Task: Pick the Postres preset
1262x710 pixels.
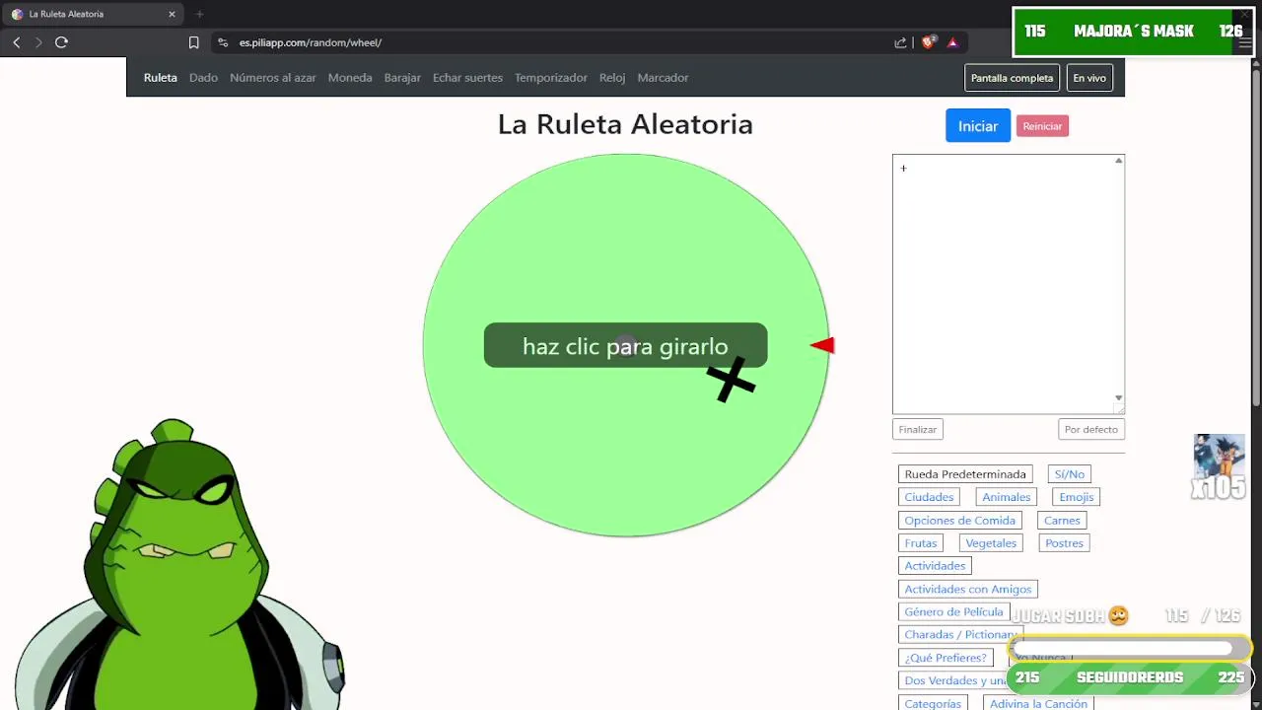Action: (x=1064, y=543)
